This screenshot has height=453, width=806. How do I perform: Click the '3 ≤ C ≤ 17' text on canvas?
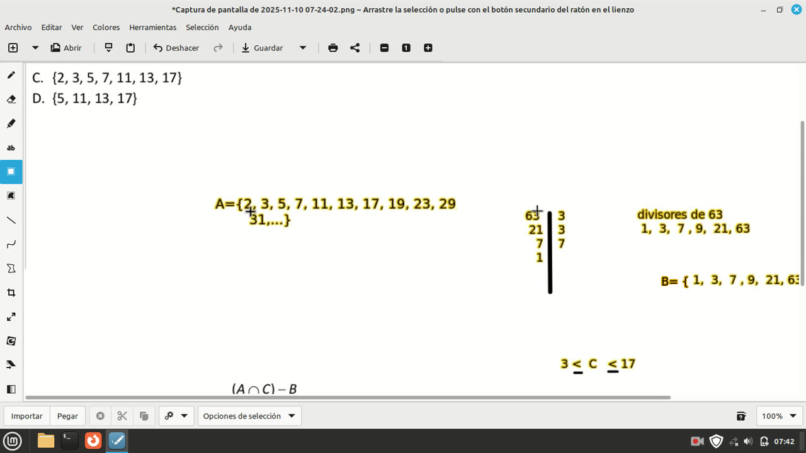(598, 364)
